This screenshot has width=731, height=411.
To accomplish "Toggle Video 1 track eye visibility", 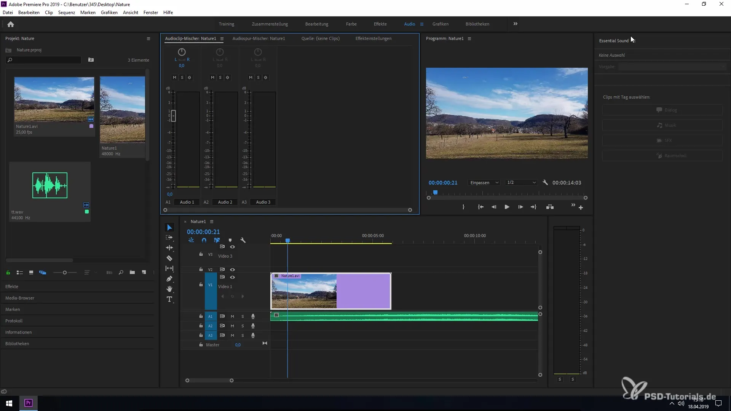I will click(232, 277).
